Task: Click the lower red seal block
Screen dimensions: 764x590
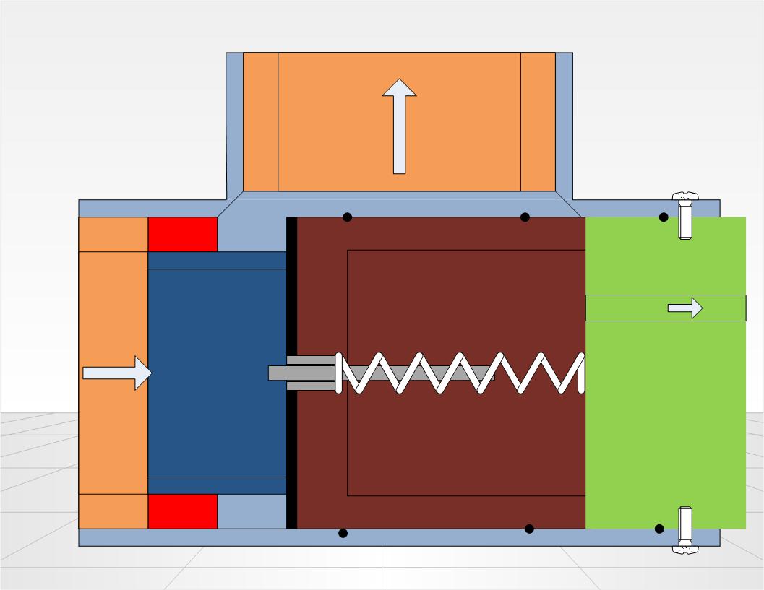Action: pyautogui.click(x=182, y=511)
